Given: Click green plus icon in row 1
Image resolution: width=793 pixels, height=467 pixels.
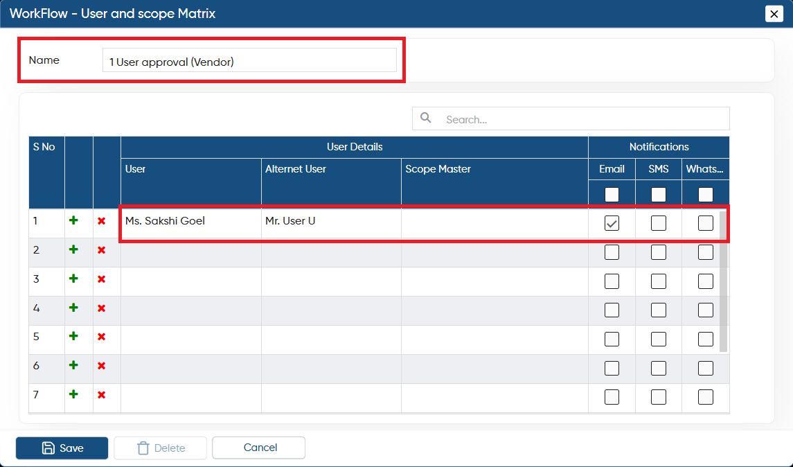Looking at the screenshot, I should 74,220.
